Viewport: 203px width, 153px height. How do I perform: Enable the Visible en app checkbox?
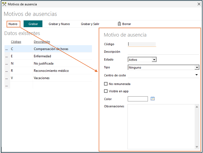pos(106,91)
